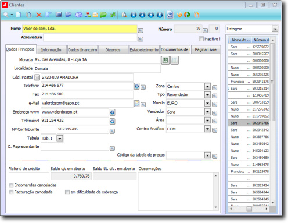Click the orange page icon in toolbar
The height and width of the screenshot is (223, 288).
click(197, 15)
